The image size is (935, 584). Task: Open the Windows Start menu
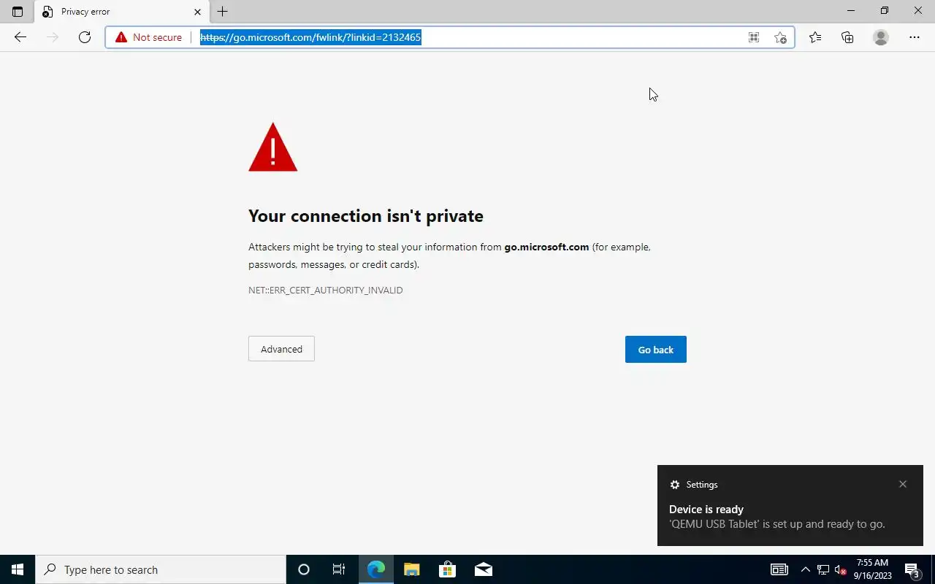pyautogui.click(x=18, y=569)
